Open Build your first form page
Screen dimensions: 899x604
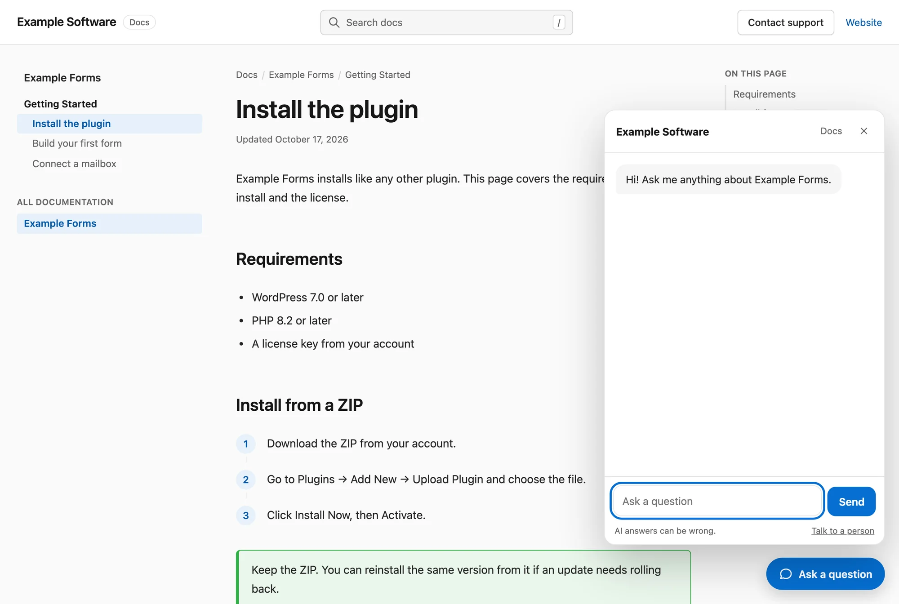(x=77, y=143)
